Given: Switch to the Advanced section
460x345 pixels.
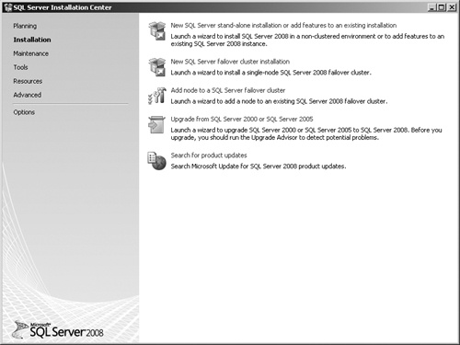Looking at the screenshot, I should click(x=27, y=95).
